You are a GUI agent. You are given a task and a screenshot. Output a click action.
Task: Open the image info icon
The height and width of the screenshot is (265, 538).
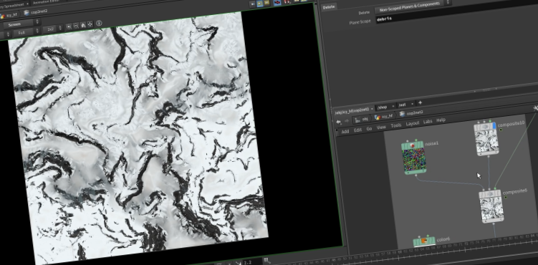click(99, 24)
